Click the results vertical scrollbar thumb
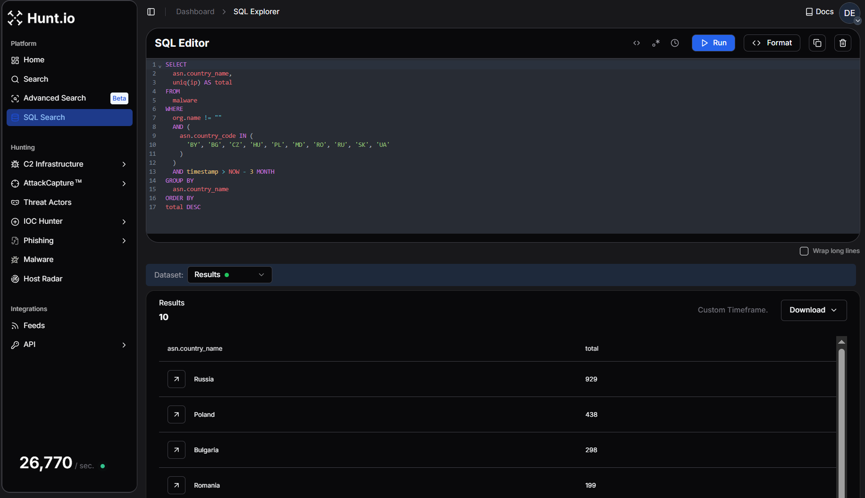Viewport: 865px width, 498px height. pos(841,422)
